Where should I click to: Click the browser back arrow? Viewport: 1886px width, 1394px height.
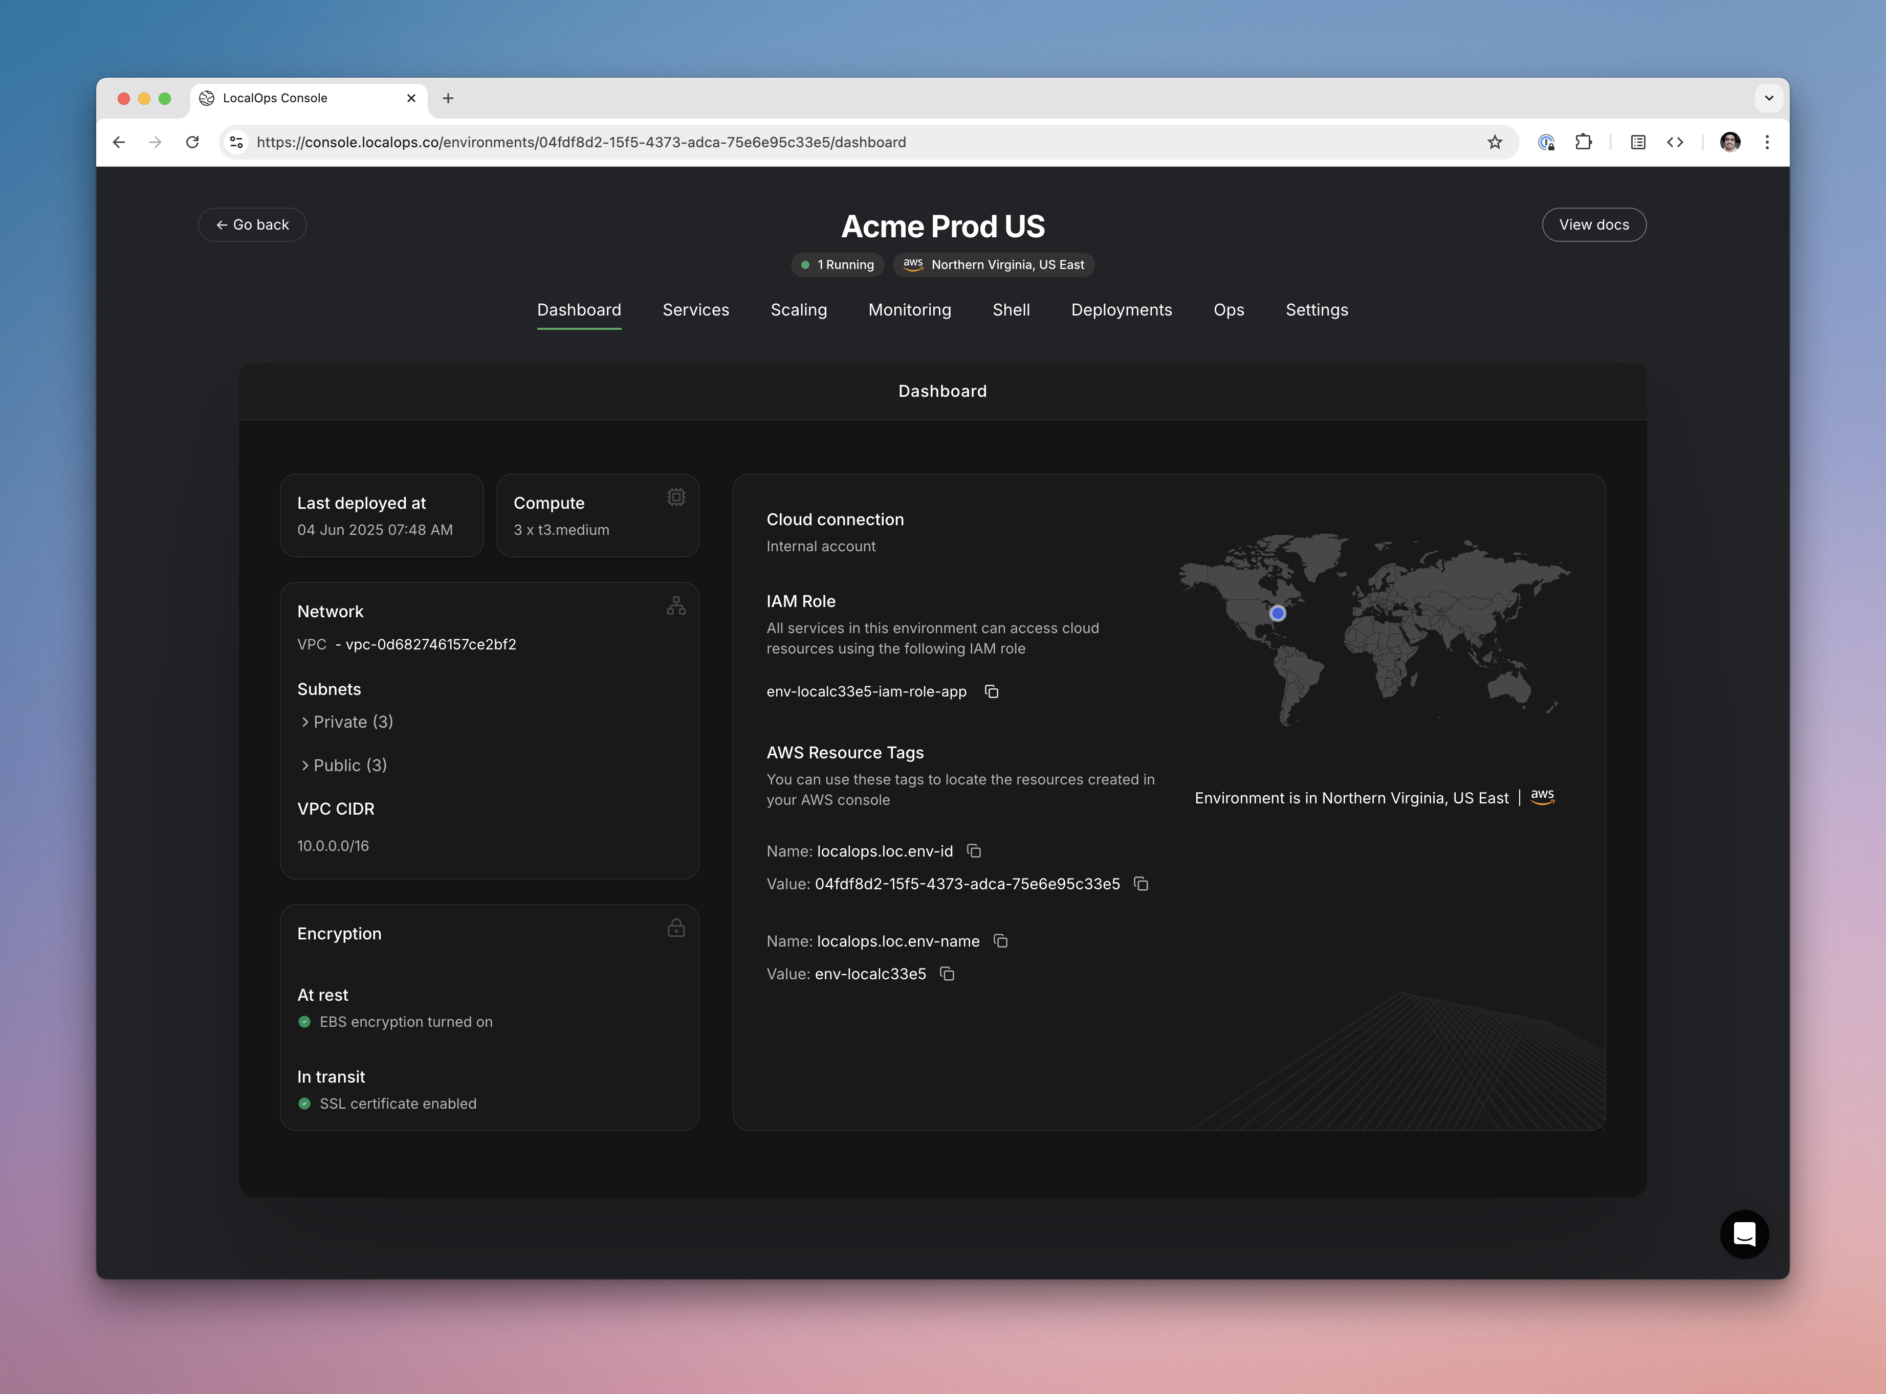[x=119, y=143]
